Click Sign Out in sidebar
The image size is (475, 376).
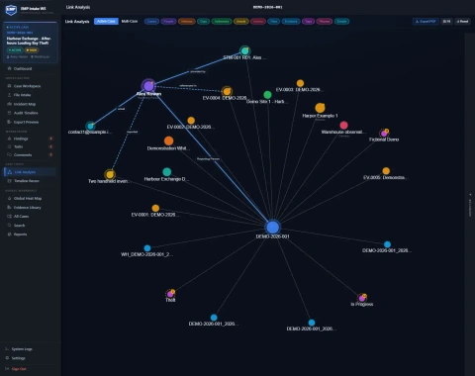tap(19, 369)
